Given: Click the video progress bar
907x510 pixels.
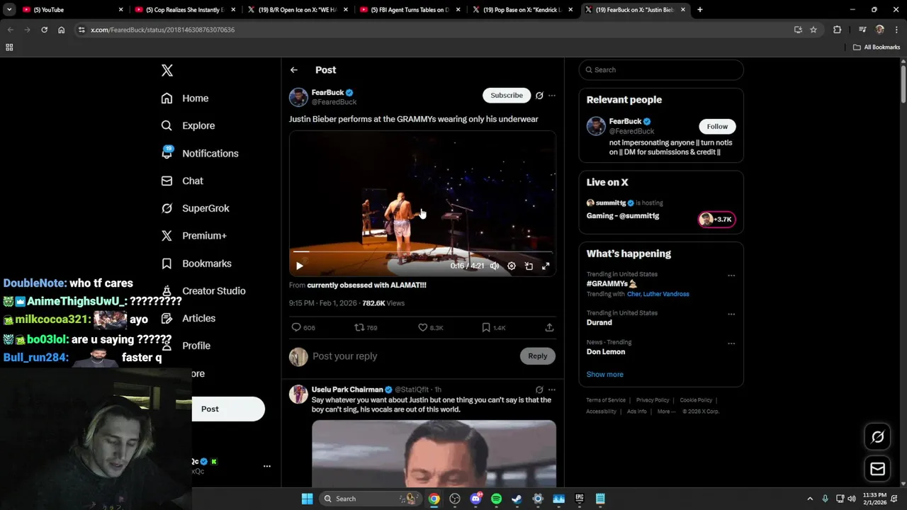Looking at the screenshot, I should [422, 251].
